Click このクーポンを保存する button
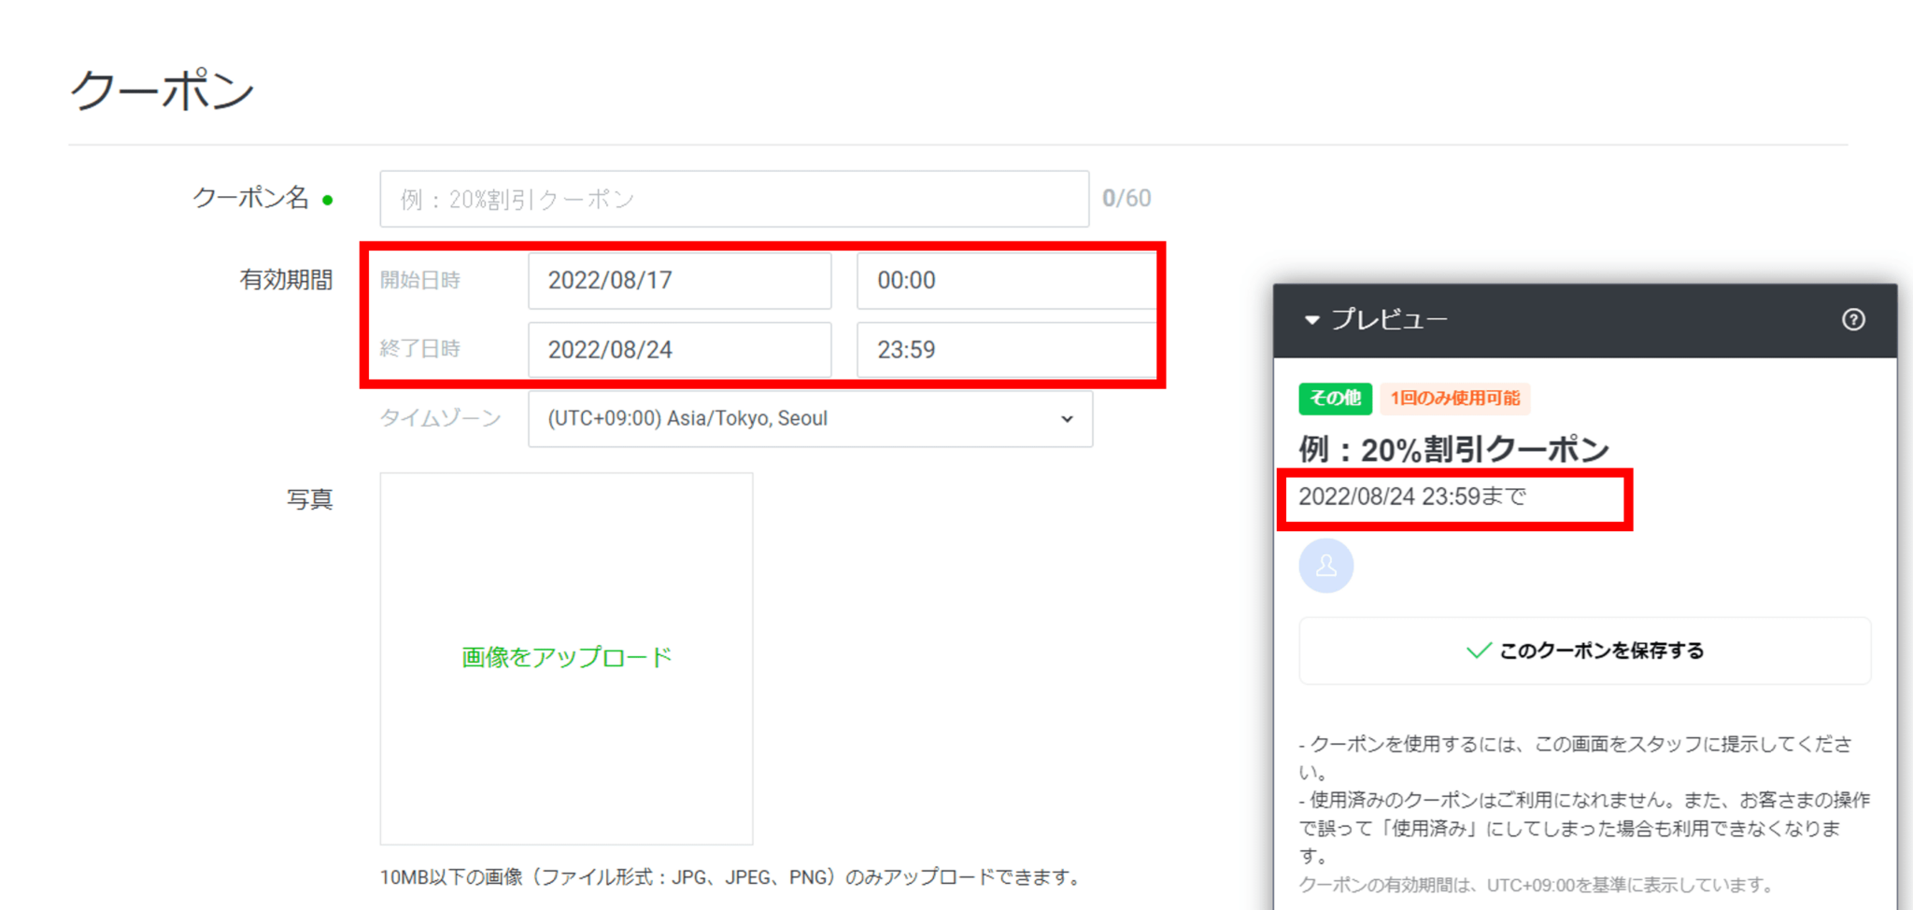 tap(1585, 651)
